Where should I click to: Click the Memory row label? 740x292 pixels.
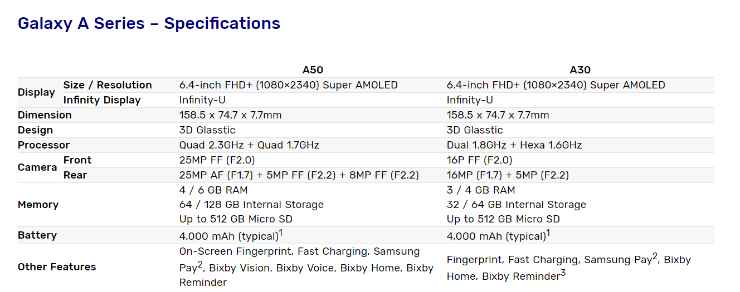click(x=38, y=205)
